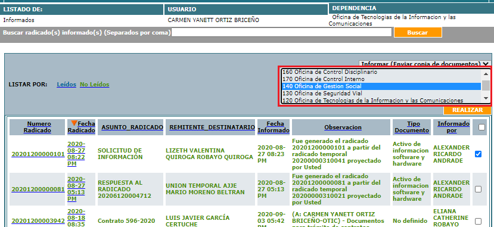Focus the Buscar radicado(s) informado(s) input field
The height and width of the screenshot is (227, 494).
click(x=282, y=32)
